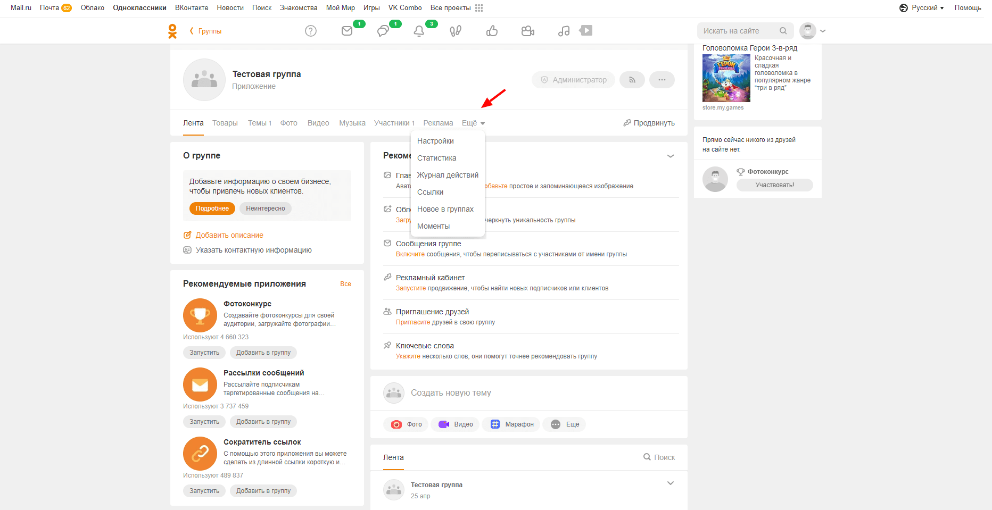Screen dimensions: 992x510
Task: Expand the Ещё dropdown in group tabs
Action: point(473,123)
